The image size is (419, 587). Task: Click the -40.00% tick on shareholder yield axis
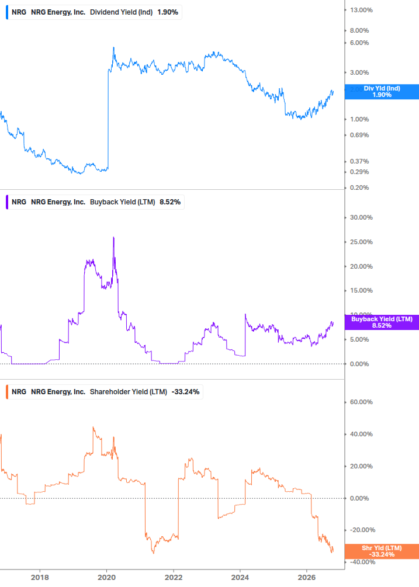pyautogui.click(x=362, y=562)
